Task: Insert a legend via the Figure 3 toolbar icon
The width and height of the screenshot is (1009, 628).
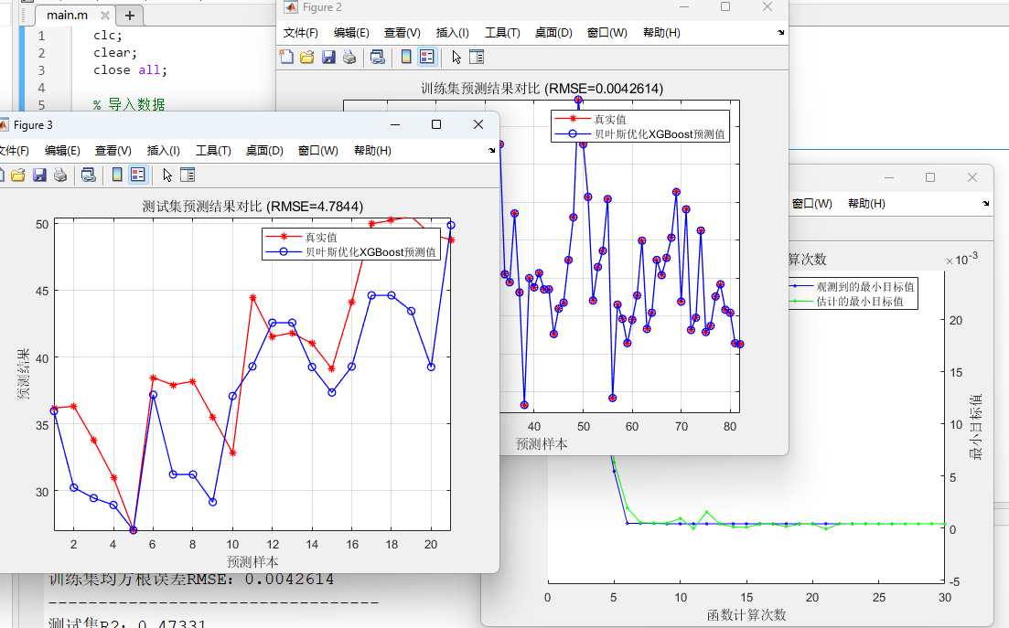Action: click(x=137, y=174)
